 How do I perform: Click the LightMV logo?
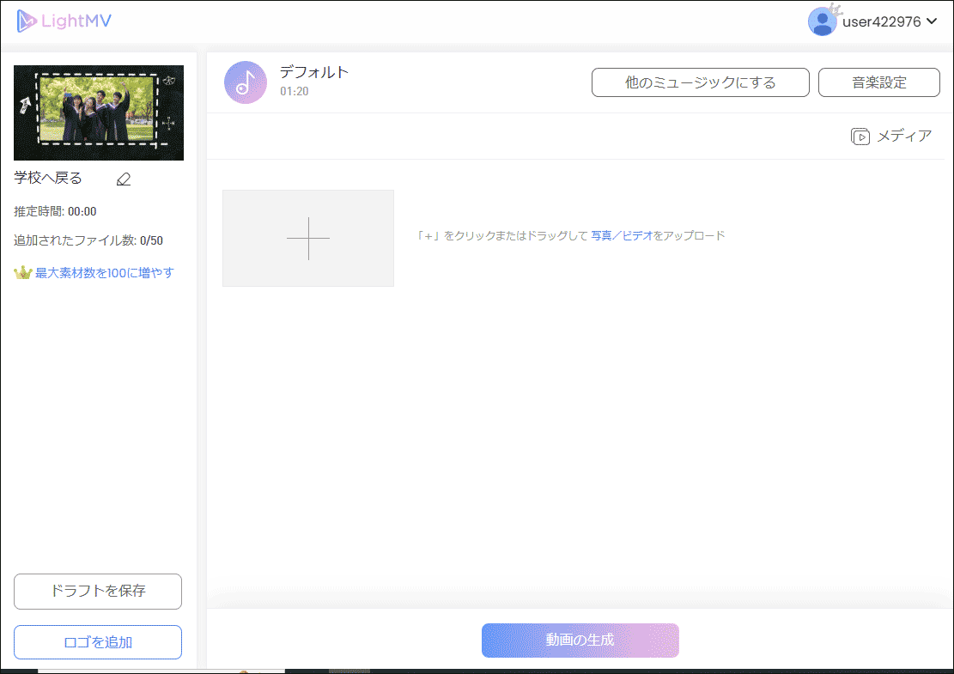coord(64,21)
